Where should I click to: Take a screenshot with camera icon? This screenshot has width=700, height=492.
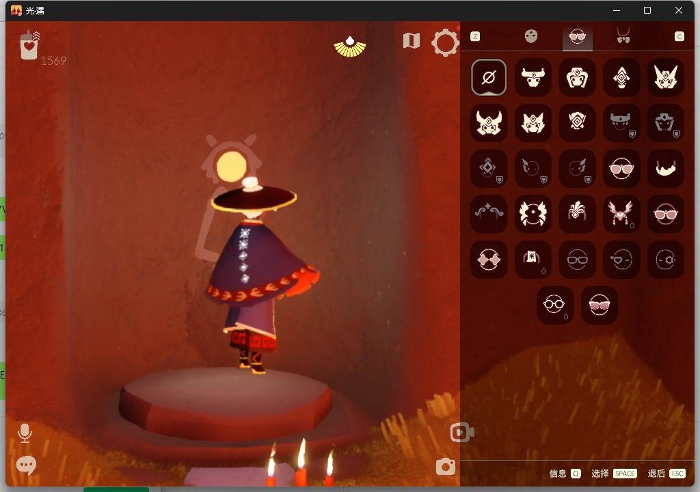tap(445, 467)
